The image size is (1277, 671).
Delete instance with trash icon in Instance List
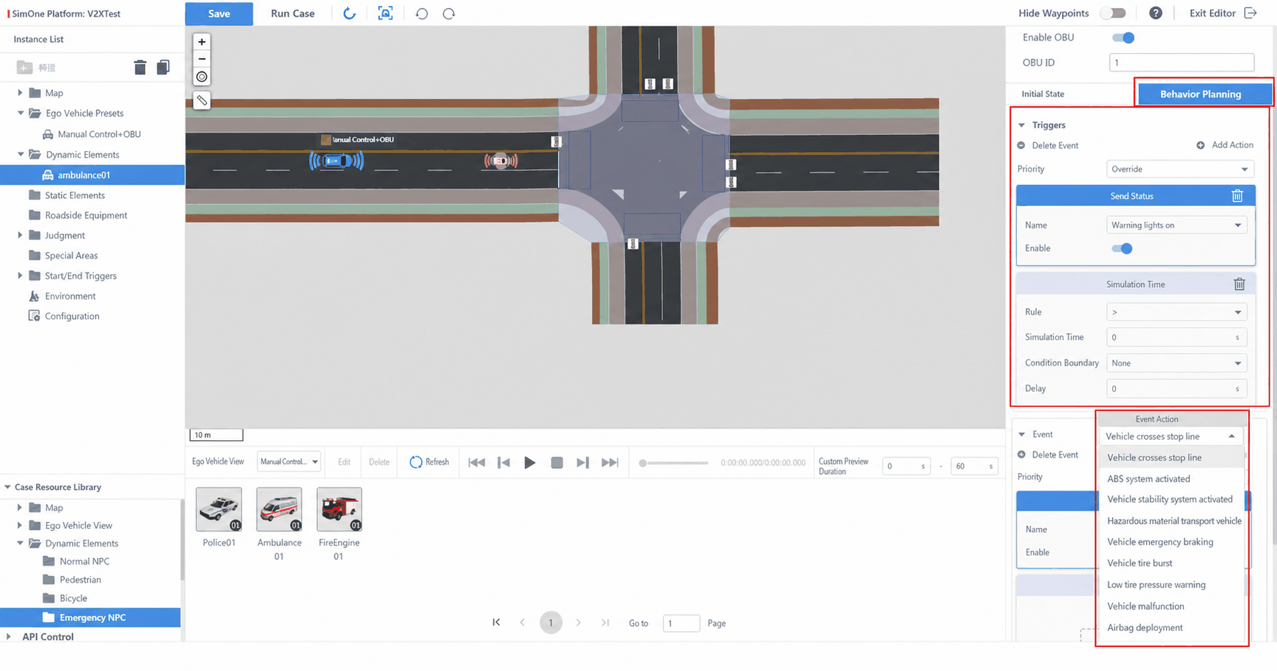pos(140,67)
